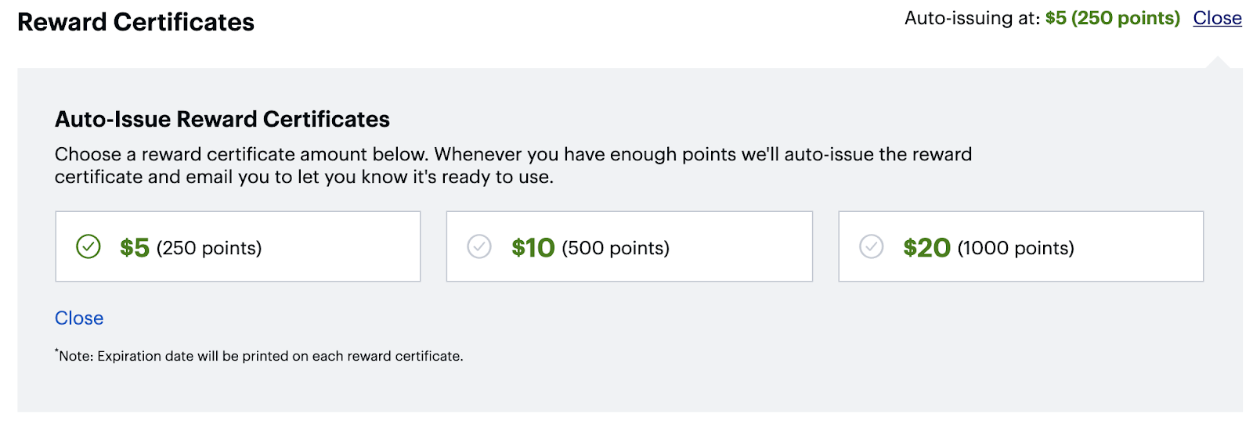1253x424 pixels.
Task: Click the green $10 amount text
Action: 533,248
